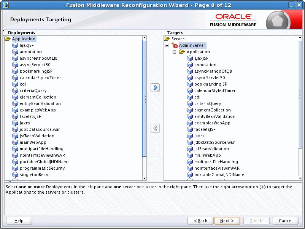The image size is (305, 229).
Task: Select annotation text in the Deployments pane
Action: coord(31,52)
